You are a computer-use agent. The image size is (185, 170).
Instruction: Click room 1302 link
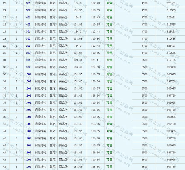coord(28,124)
